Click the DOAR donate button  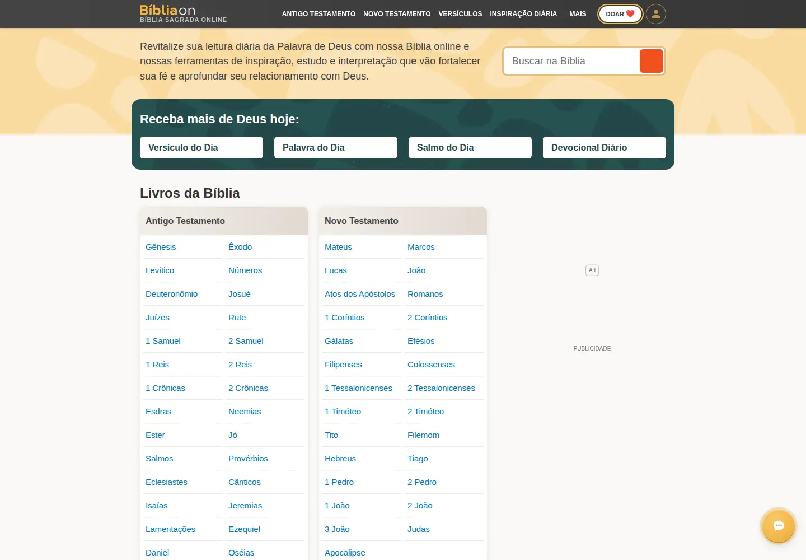pos(620,14)
